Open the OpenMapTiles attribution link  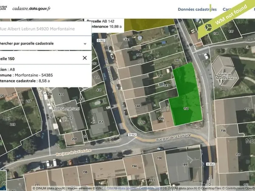click(211, 188)
